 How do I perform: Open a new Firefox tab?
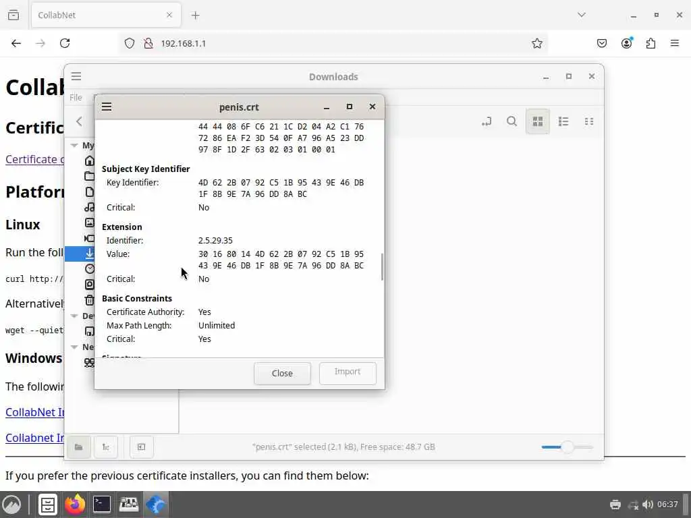[x=196, y=16]
